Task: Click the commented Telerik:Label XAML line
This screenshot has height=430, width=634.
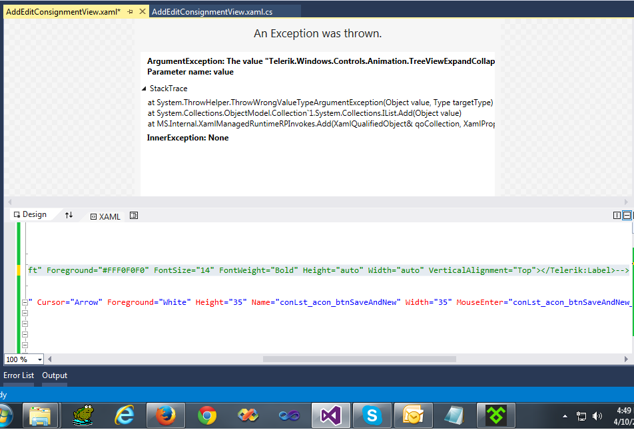Action: point(329,270)
